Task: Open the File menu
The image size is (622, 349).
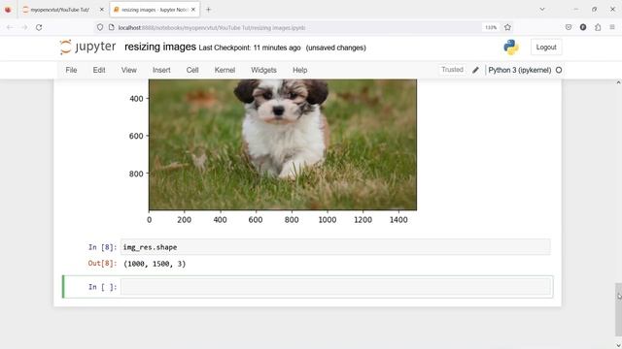Action: pos(71,70)
